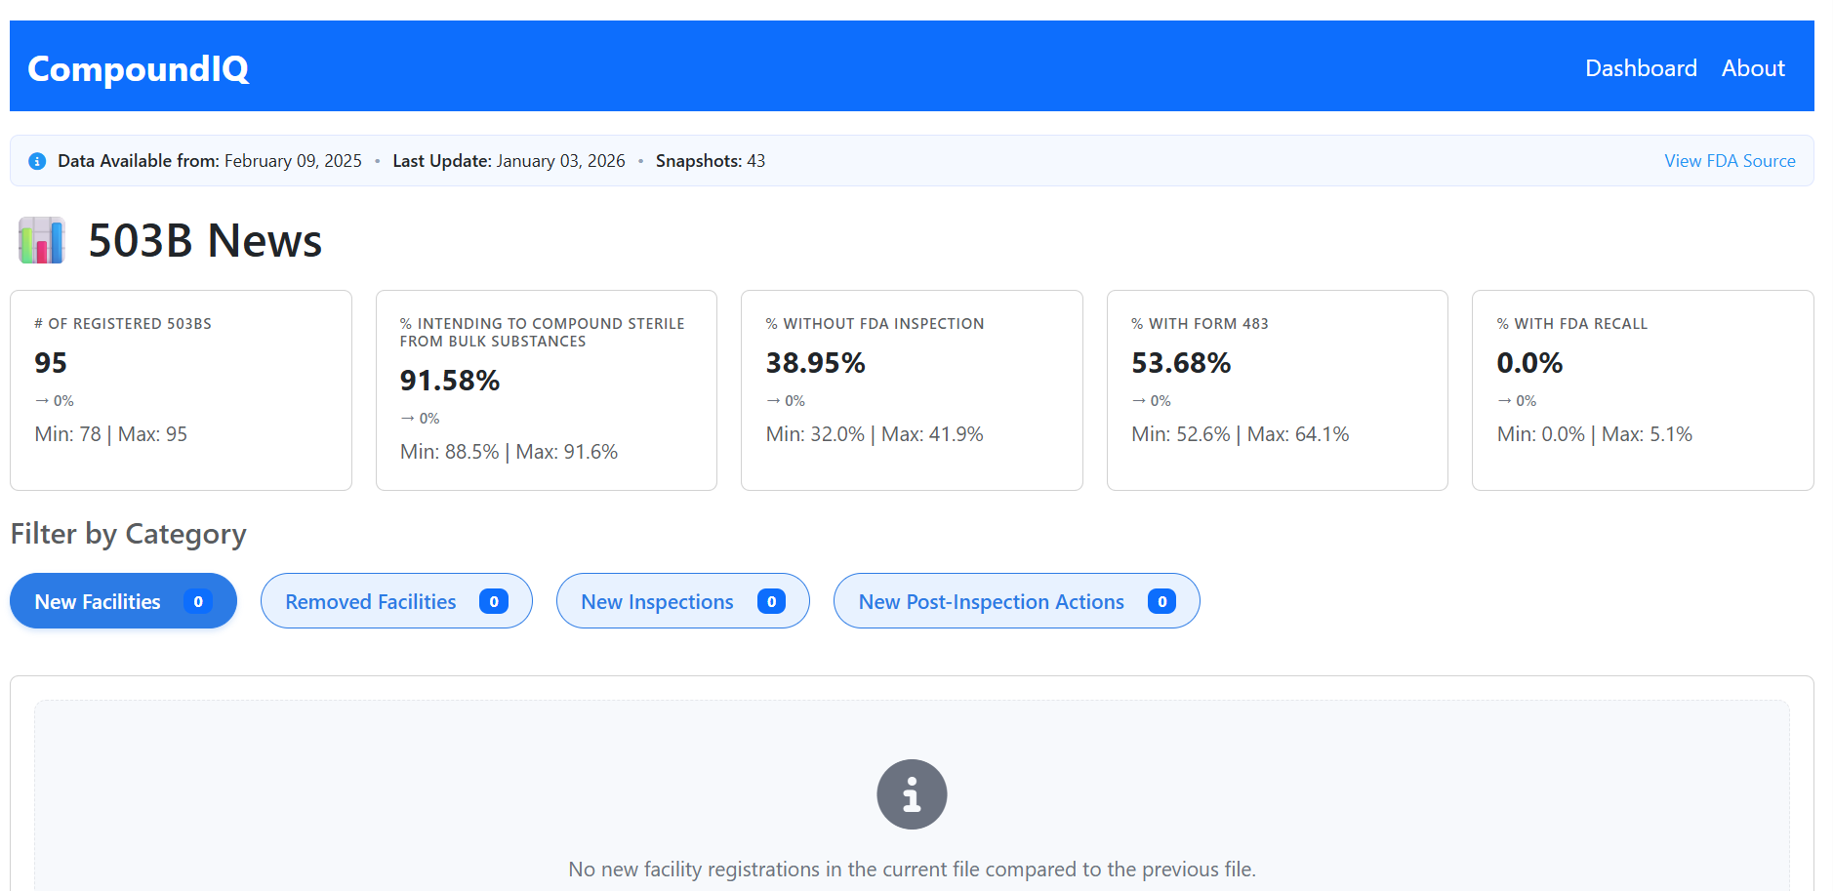Click the 0 badge on New Facilities pill
This screenshot has height=891, width=1833.
tap(198, 601)
